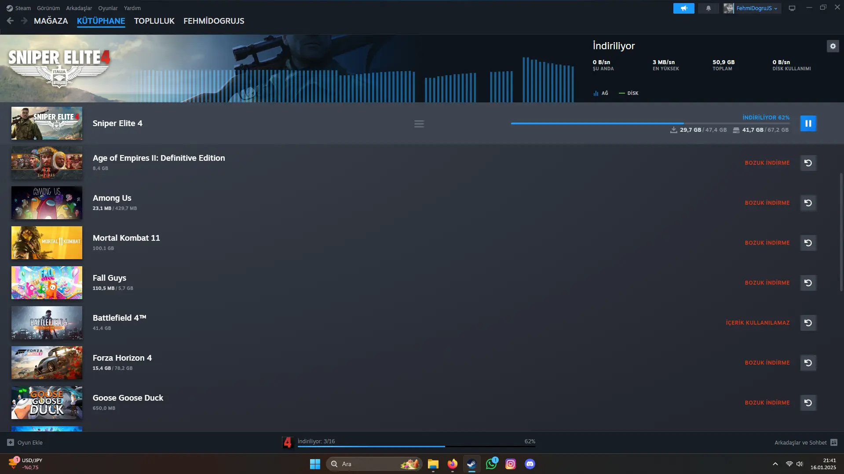Open download settings gear
The image size is (844, 474).
pos(833,46)
